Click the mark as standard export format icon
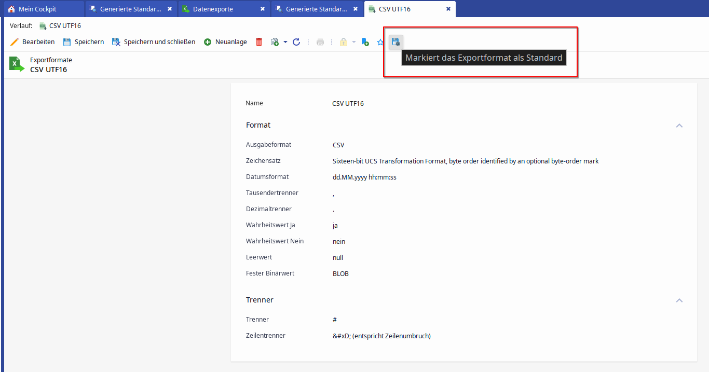Viewport: 709px width, 372px height. tap(396, 42)
